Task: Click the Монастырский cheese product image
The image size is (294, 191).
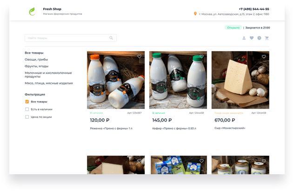Action: click(x=241, y=80)
